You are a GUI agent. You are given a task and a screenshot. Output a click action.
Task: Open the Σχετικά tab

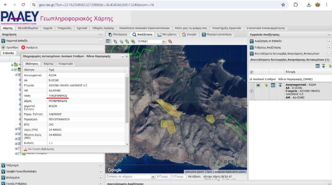coord(82,28)
